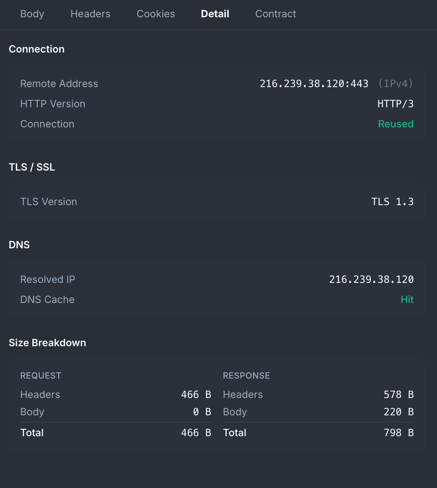Click the (IPv4) label
The height and width of the screenshot is (488, 437).
(x=396, y=83)
